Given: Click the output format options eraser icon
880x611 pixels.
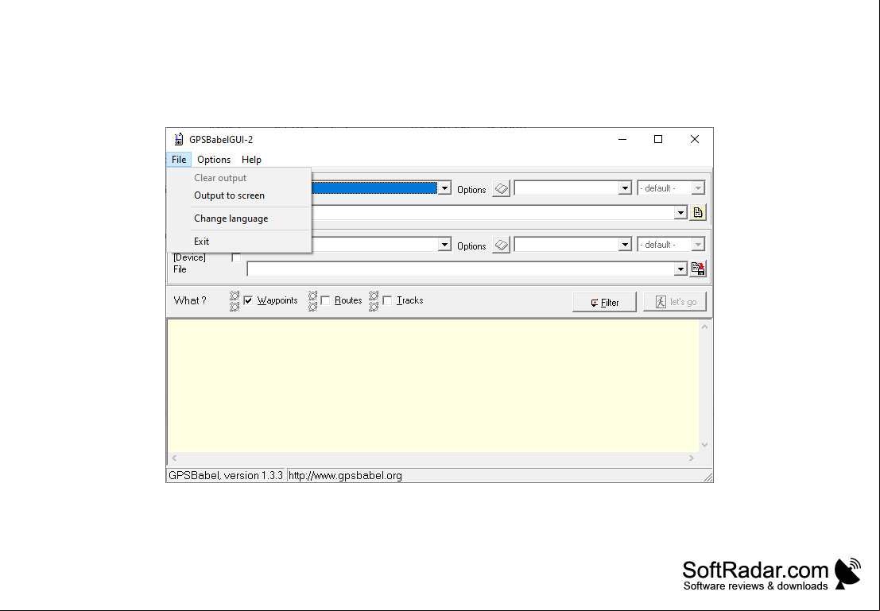Looking at the screenshot, I should [501, 245].
